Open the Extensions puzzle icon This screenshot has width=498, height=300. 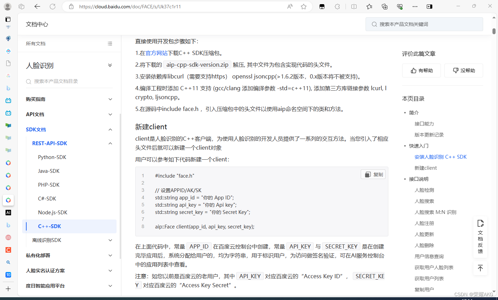(338, 7)
